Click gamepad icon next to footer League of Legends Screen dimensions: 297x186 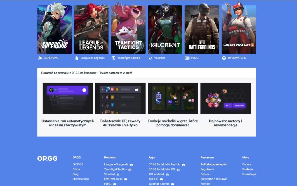click(131, 164)
